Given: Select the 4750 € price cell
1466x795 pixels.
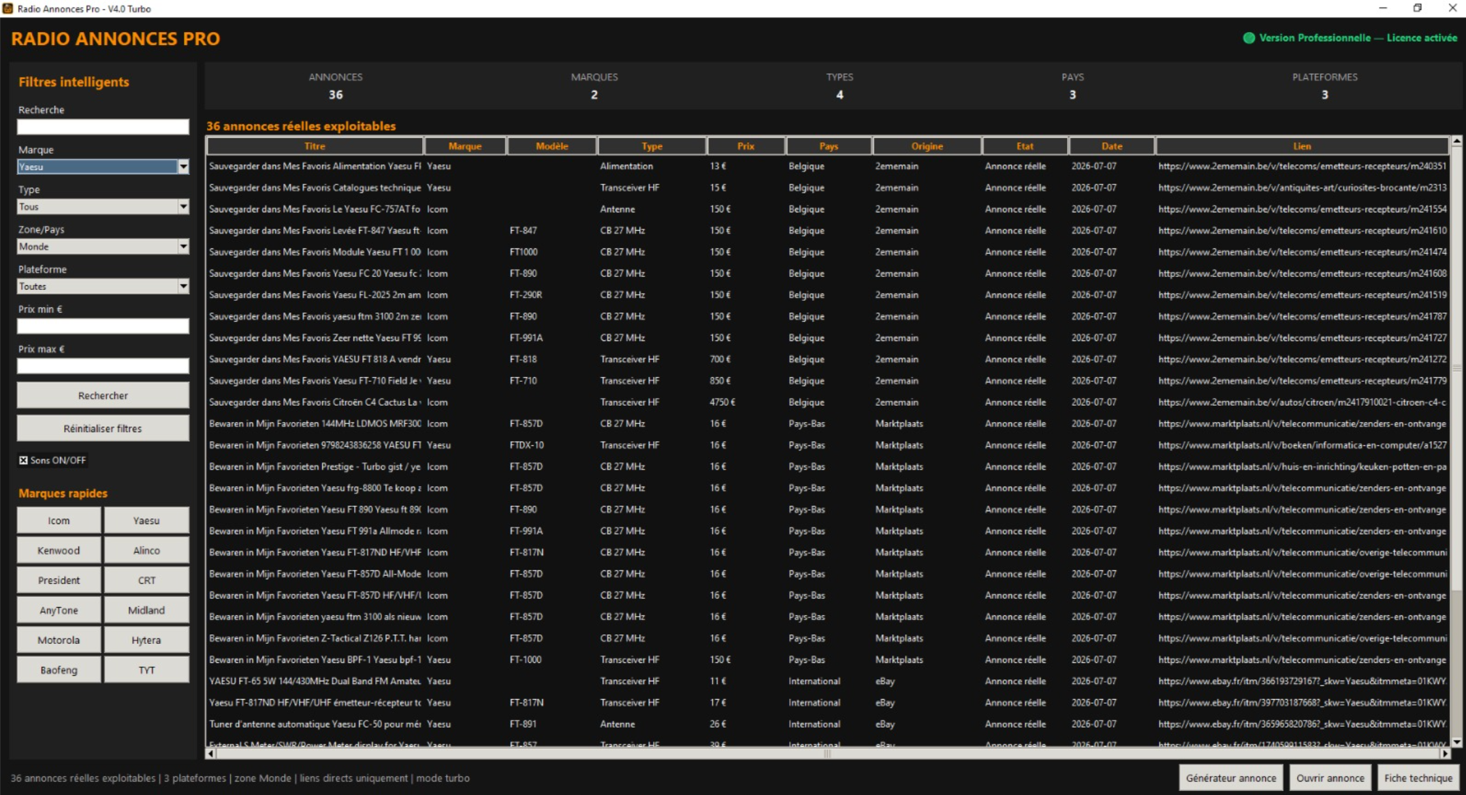Looking at the screenshot, I should (x=722, y=402).
